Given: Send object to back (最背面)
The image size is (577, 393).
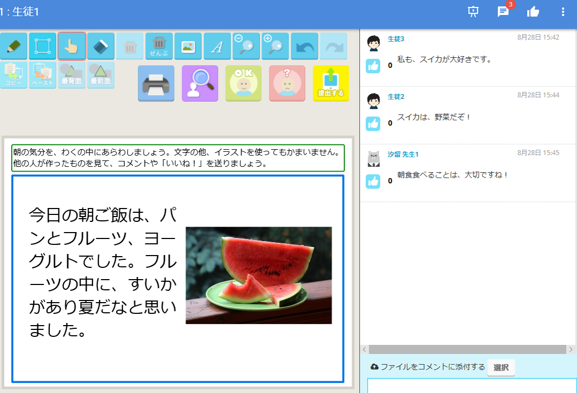Looking at the screenshot, I should point(71,75).
